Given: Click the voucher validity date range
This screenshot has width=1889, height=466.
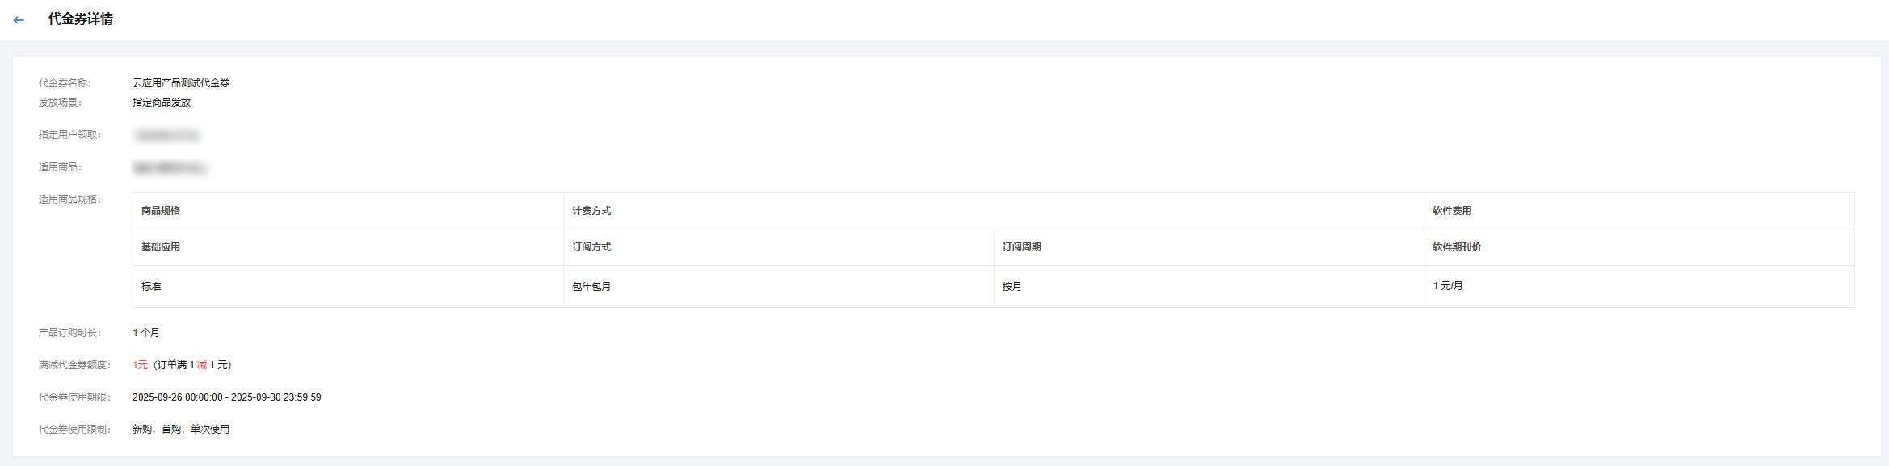Looking at the screenshot, I should click(226, 397).
